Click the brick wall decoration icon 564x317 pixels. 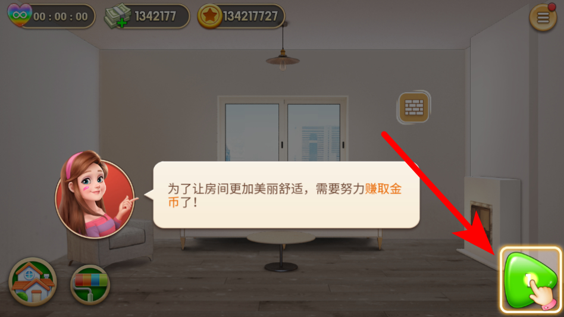click(414, 107)
